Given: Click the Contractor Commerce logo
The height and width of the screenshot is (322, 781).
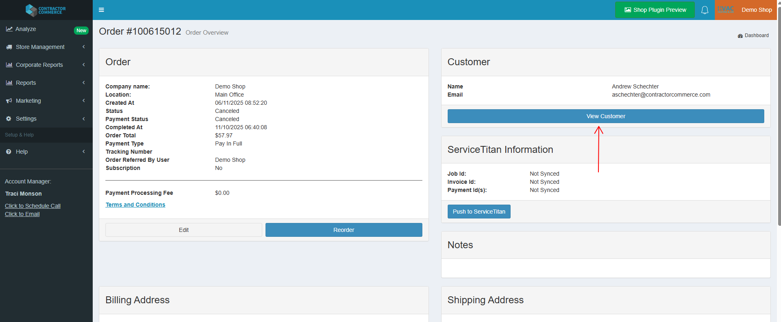Looking at the screenshot, I should [x=46, y=10].
